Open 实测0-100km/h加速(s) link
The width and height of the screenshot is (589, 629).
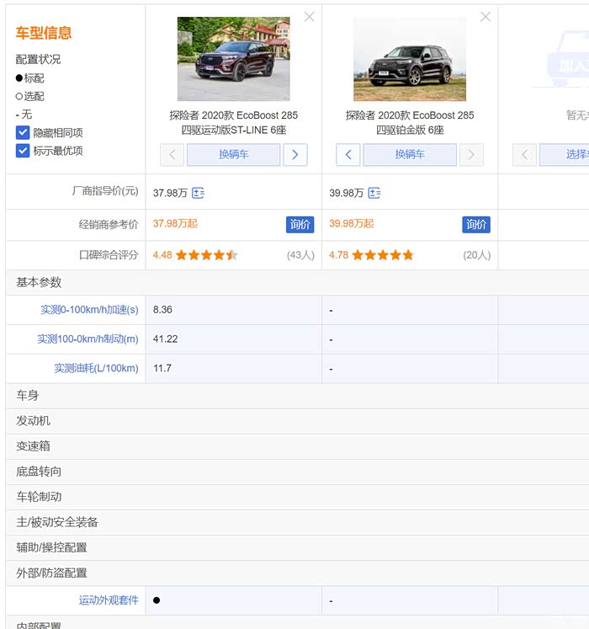tap(89, 310)
